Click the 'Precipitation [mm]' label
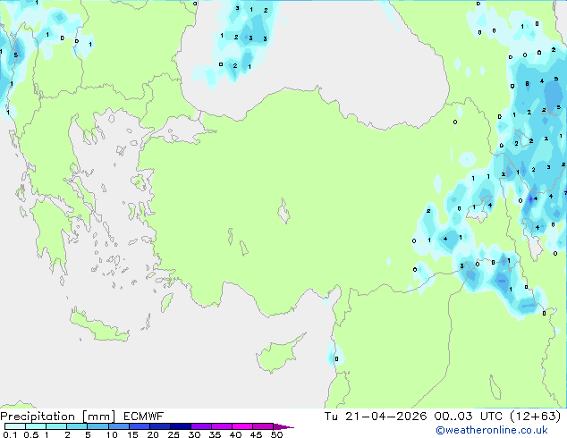The image size is (567, 438). (x=58, y=417)
